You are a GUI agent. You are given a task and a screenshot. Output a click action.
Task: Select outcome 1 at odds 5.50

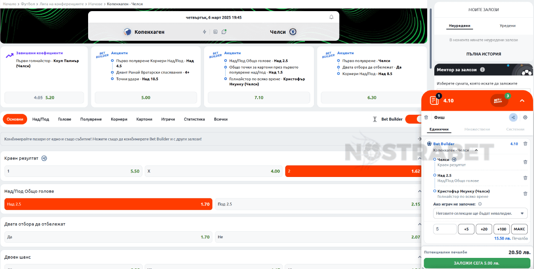point(73,171)
